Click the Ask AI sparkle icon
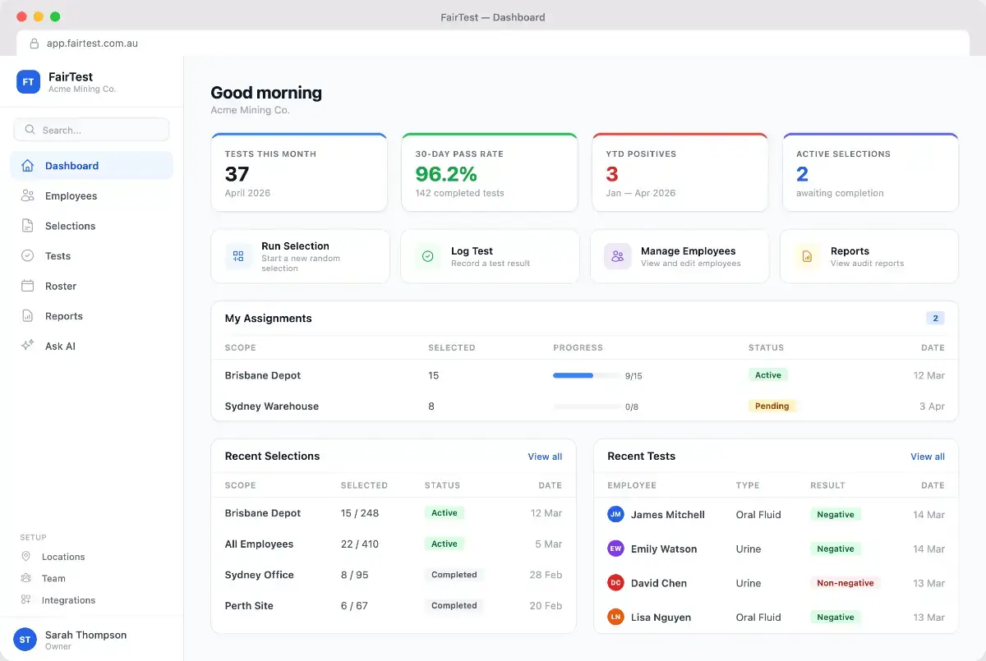Screen dimensions: 986x661 pos(28,346)
